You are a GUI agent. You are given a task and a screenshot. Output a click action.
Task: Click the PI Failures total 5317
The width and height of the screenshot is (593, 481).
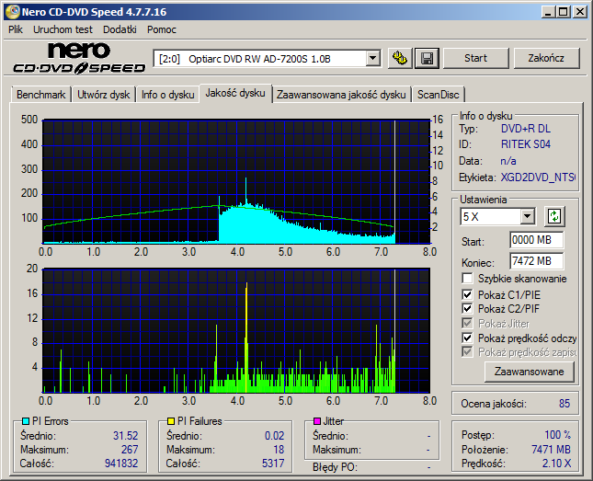(x=273, y=464)
